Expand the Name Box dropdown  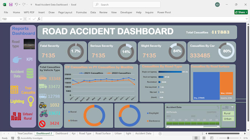tap(21, 19)
